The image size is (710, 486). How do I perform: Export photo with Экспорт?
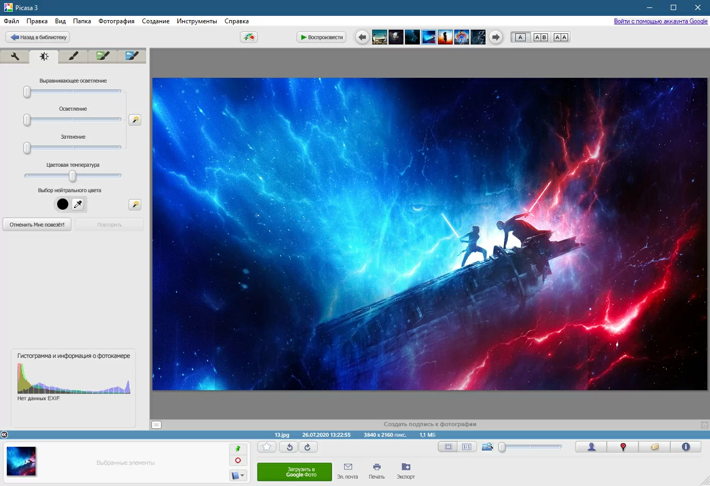[x=406, y=471]
